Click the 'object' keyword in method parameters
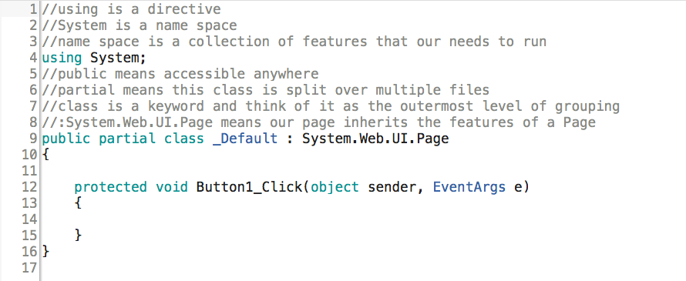Screen dimensions: 686x281 click(x=335, y=187)
